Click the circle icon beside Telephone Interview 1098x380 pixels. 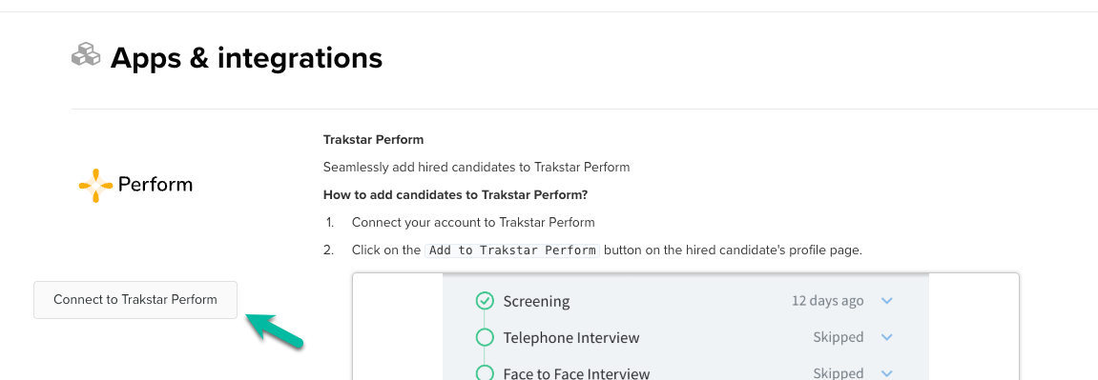pos(485,337)
